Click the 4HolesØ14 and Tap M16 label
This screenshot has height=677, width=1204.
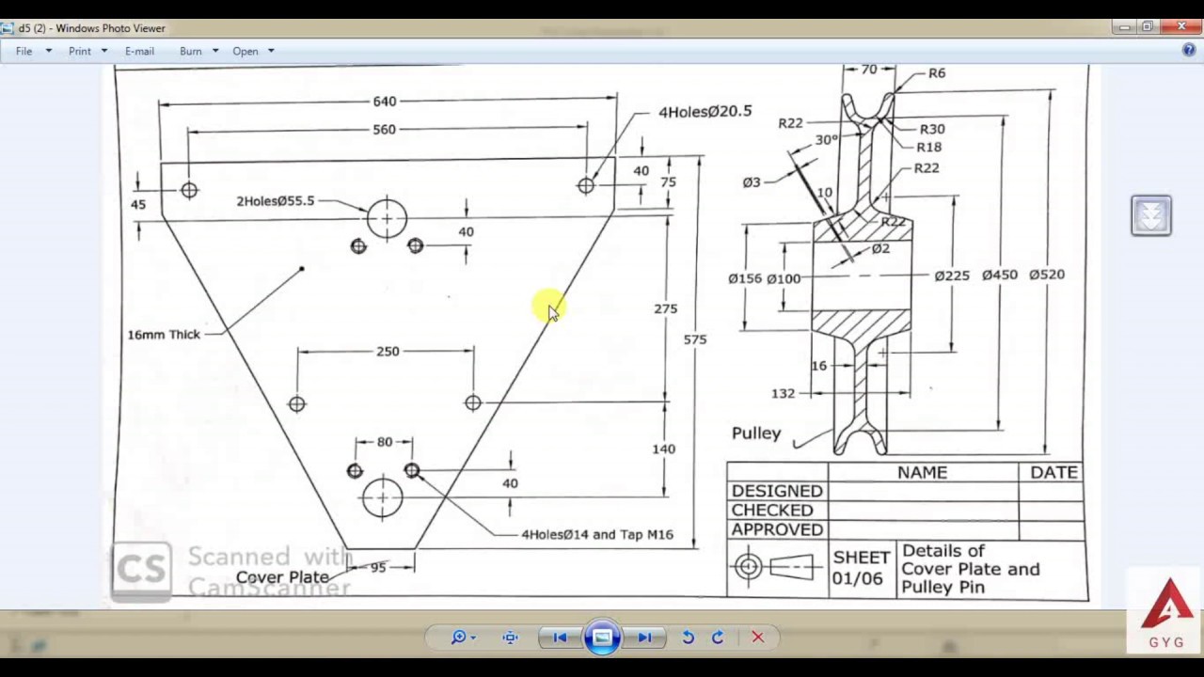tap(597, 534)
